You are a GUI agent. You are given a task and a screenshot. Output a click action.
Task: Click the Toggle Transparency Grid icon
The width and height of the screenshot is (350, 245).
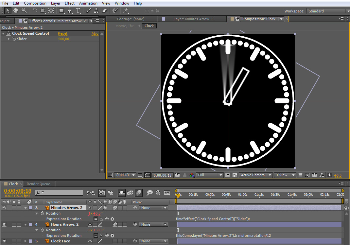tap(235, 175)
